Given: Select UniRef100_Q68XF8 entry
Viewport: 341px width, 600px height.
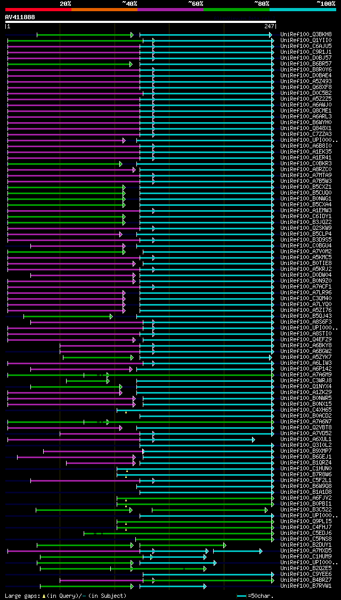Looking at the screenshot, I should (x=306, y=87).
